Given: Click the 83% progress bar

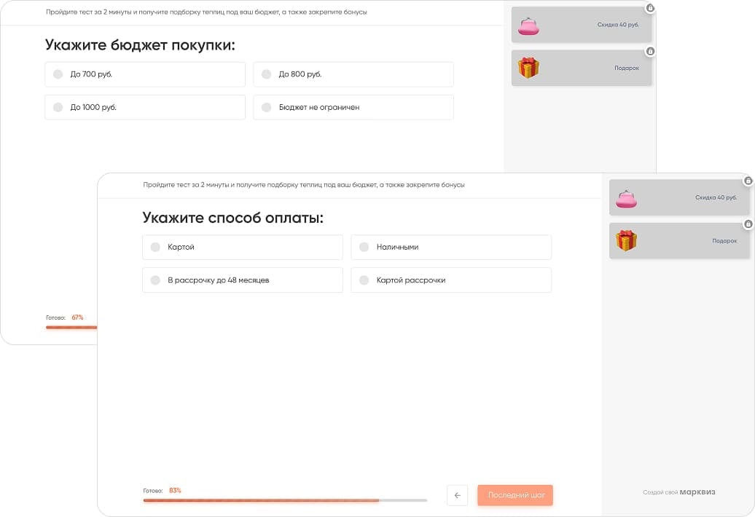Looking at the screenshot, I should pos(284,500).
